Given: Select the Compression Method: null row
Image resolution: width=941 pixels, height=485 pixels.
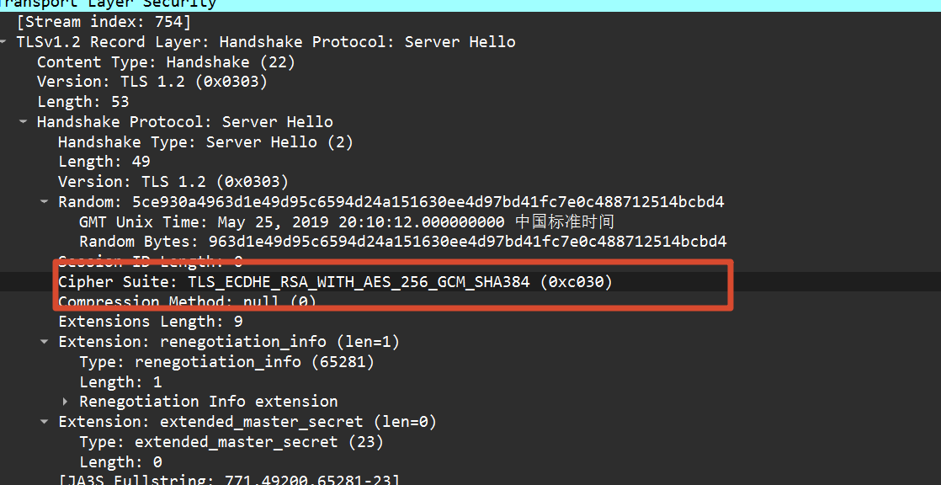Looking at the screenshot, I should 187,301.
